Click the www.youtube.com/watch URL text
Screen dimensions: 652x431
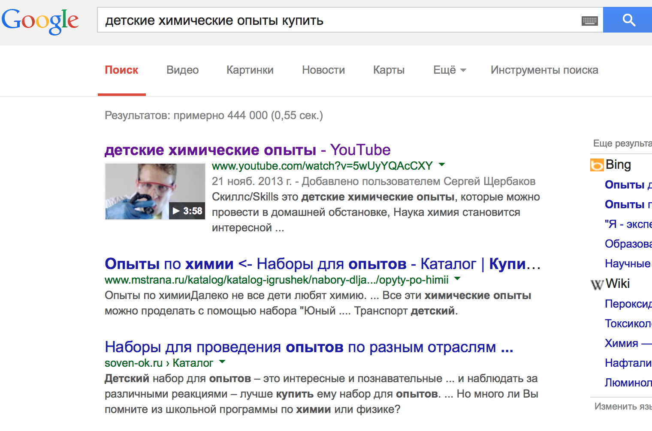322,166
